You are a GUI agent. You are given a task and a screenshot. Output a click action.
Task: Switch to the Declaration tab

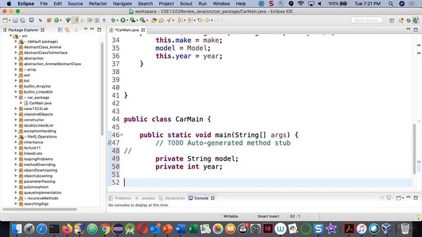pos(171,198)
